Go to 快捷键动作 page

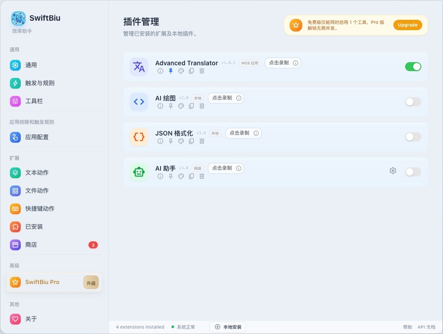(x=54, y=208)
